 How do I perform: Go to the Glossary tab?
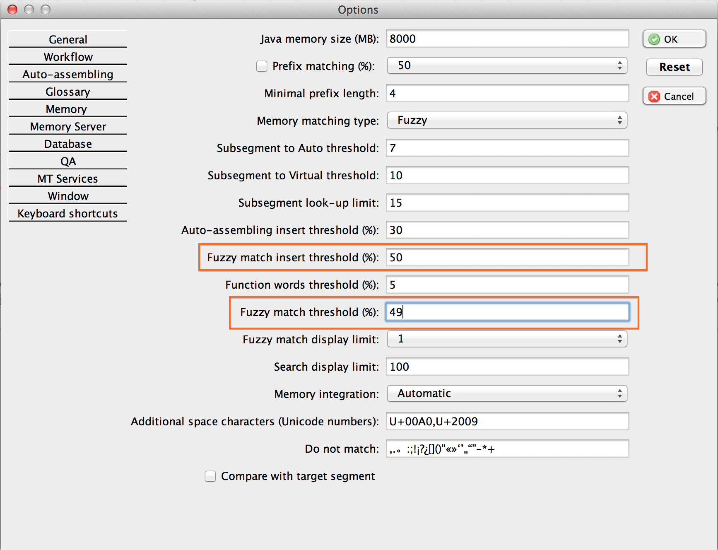[68, 92]
